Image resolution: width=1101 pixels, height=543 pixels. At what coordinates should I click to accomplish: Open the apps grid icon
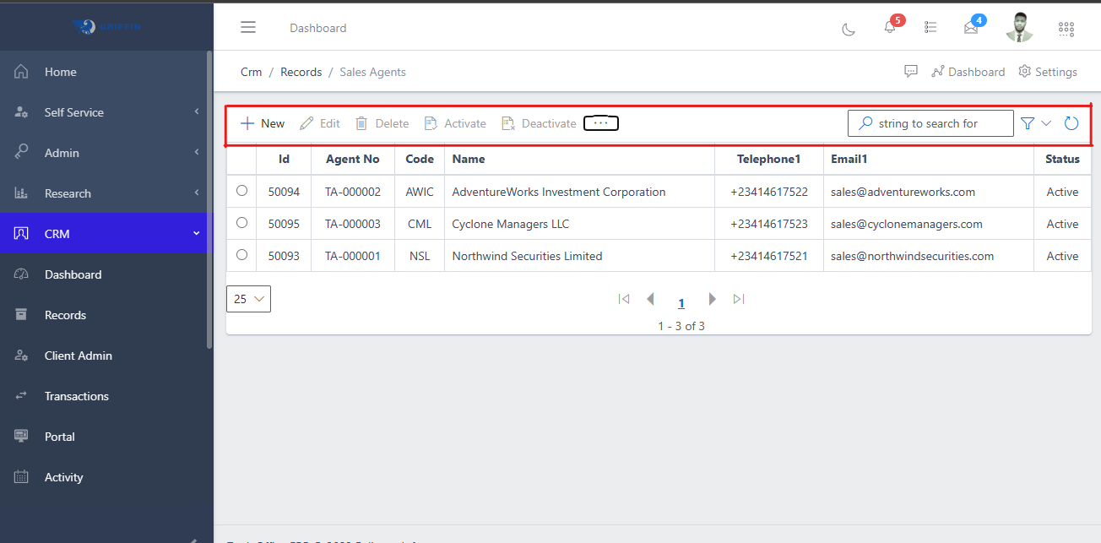pos(1066,29)
